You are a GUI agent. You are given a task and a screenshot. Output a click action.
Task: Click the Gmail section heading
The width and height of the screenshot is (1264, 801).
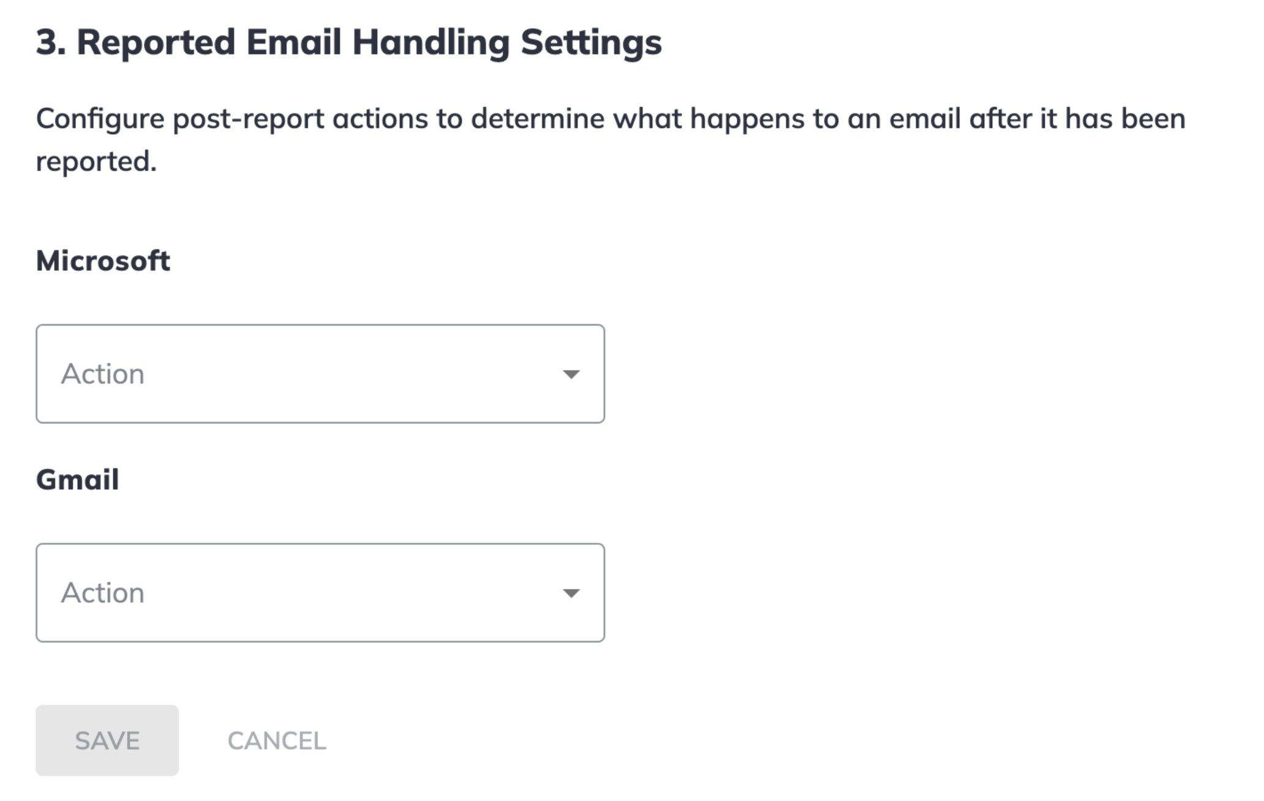click(x=77, y=479)
